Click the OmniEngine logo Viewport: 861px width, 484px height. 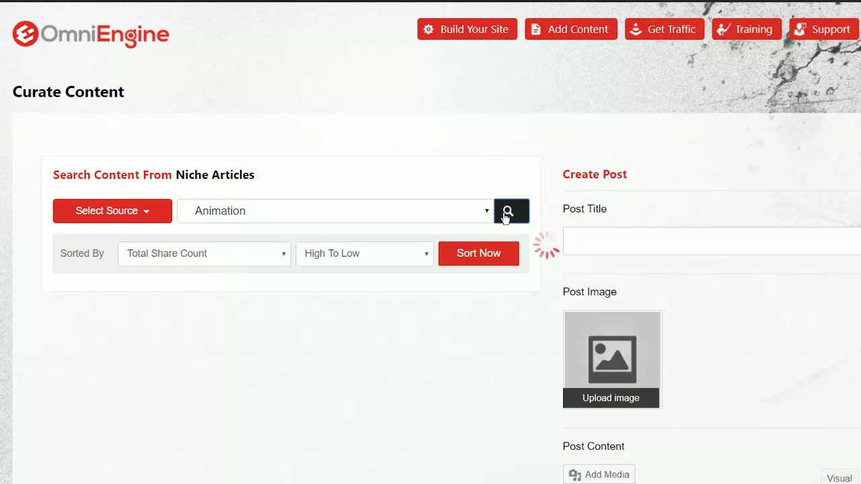point(91,34)
